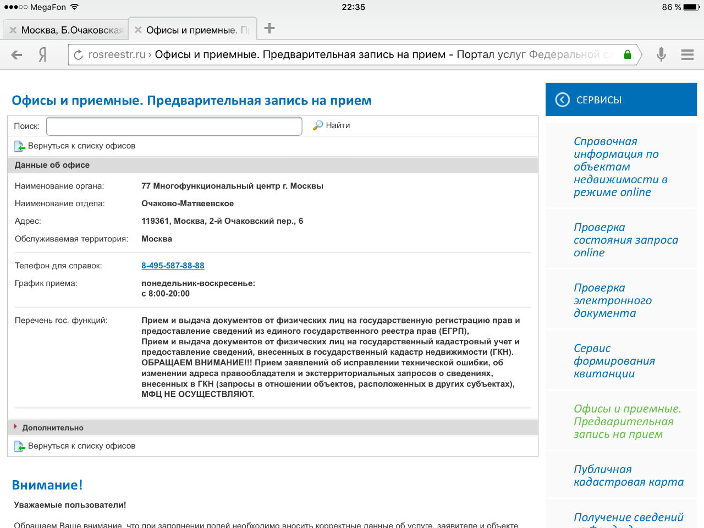704x528 pixels.
Task: Focus the 'Поиск' text field
Action: [174, 126]
